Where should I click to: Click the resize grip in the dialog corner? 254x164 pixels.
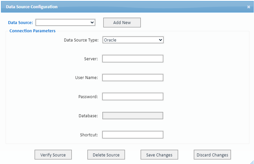coord(252,162)
